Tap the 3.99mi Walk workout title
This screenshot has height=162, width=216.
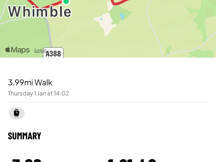pyautogui.click(x=30, y=82)
